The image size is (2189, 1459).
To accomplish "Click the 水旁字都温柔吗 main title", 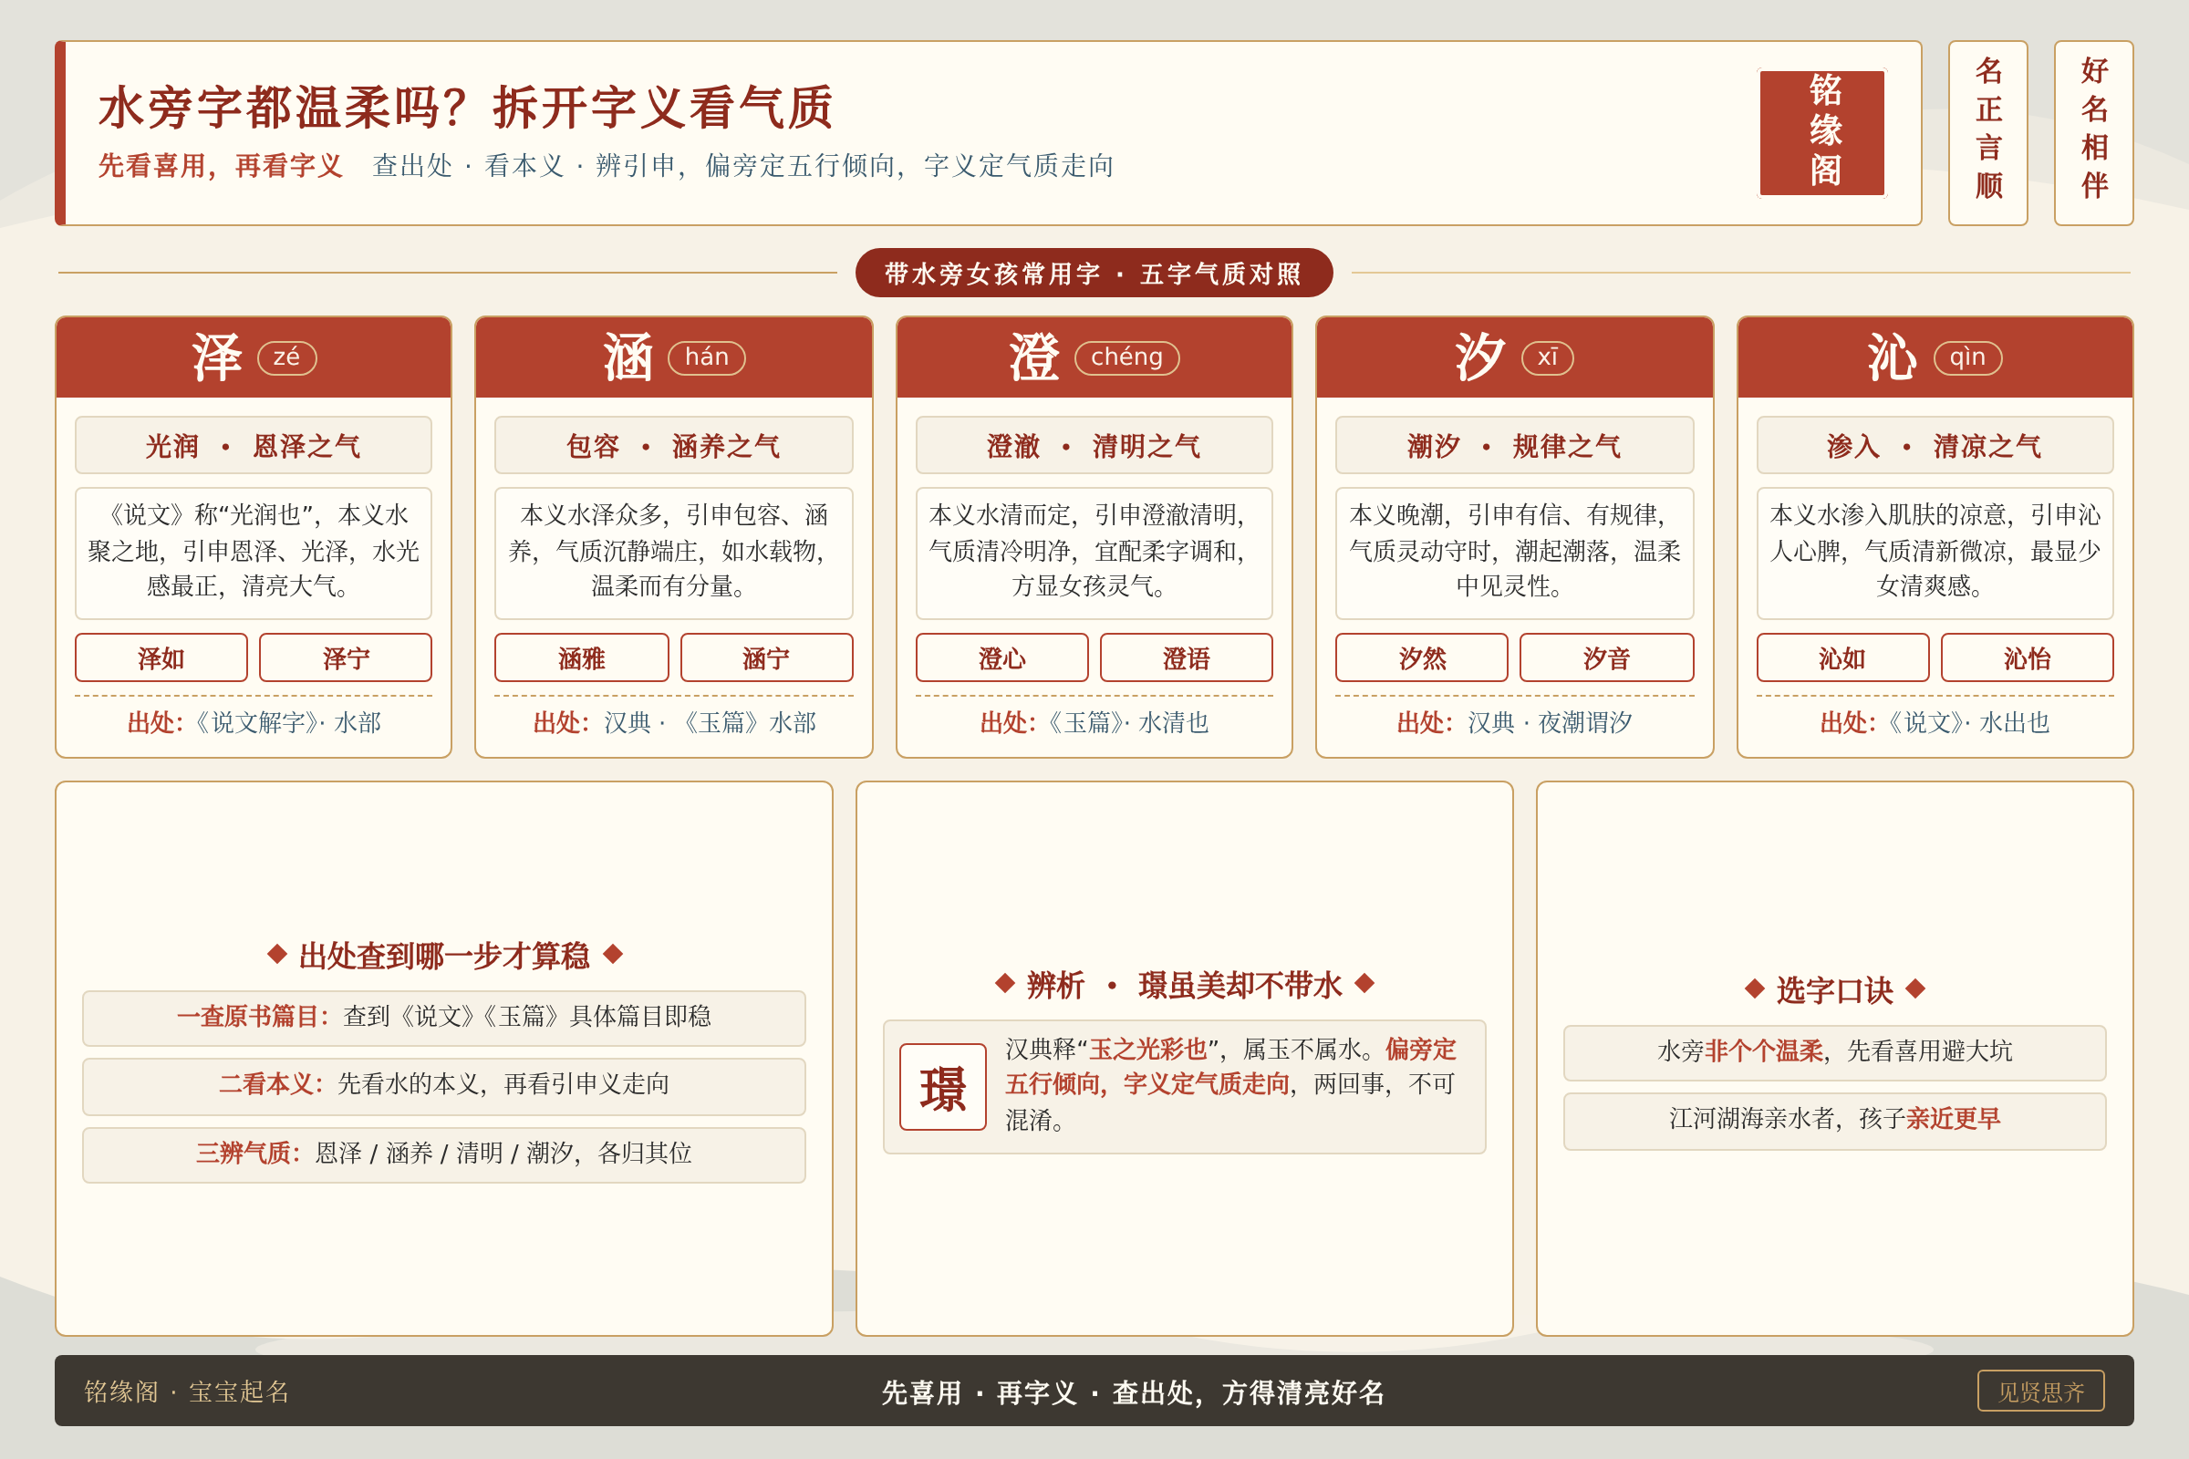I will tap(465, 107).
